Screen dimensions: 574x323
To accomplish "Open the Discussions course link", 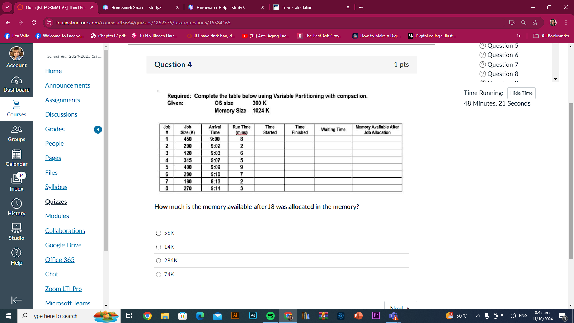I will (61, 114).
